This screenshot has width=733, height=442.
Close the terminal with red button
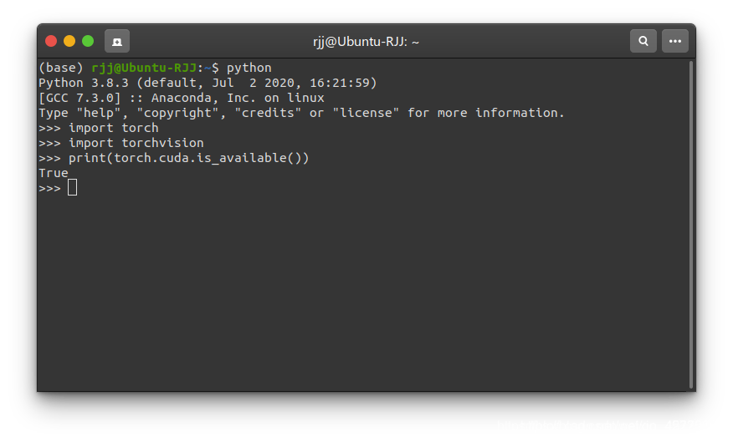[x=51, y=41]
